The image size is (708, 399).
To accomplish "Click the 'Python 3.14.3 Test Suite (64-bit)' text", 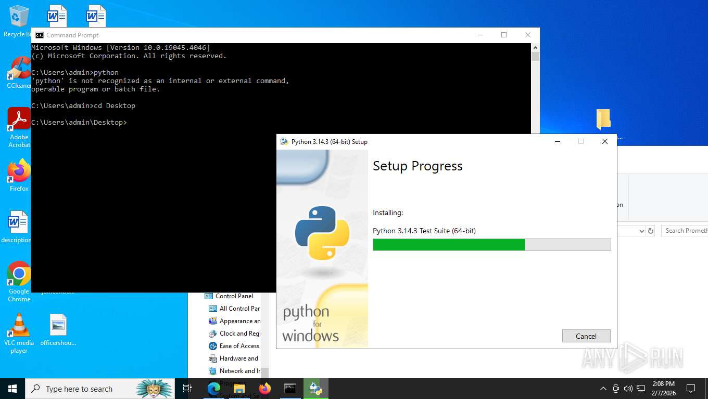I will pyautogui.click(x=424, y=231).
